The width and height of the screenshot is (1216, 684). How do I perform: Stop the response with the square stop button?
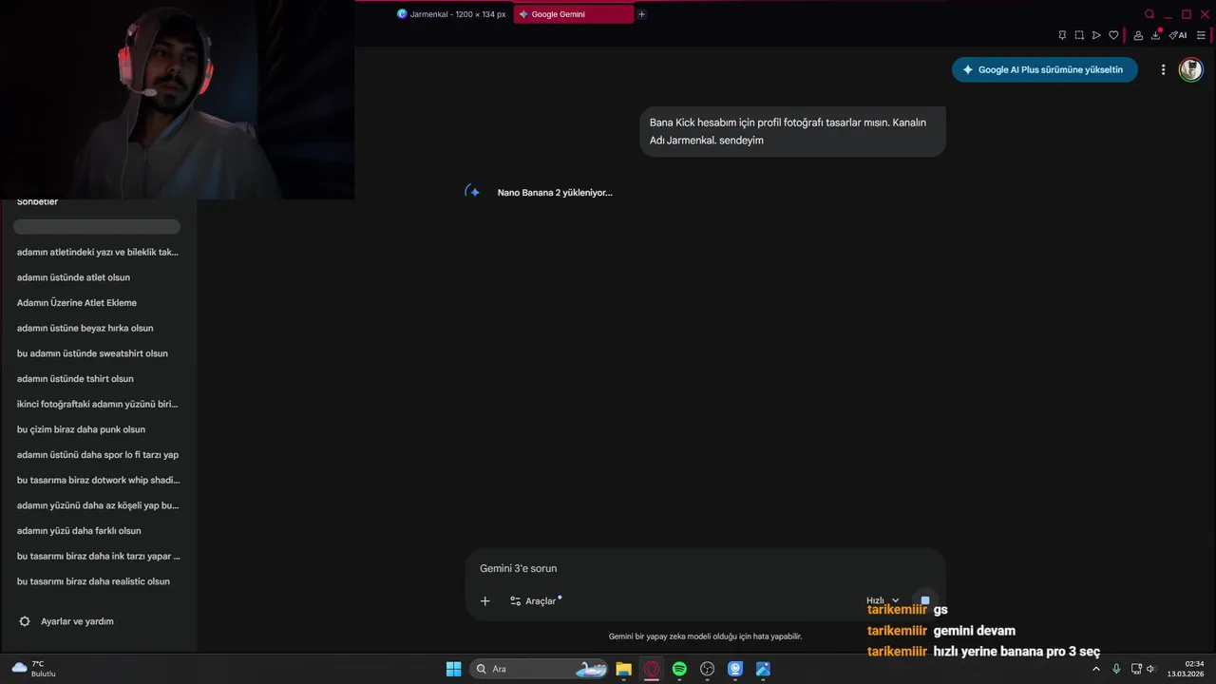pyautogui.click(x=925, y=600)
